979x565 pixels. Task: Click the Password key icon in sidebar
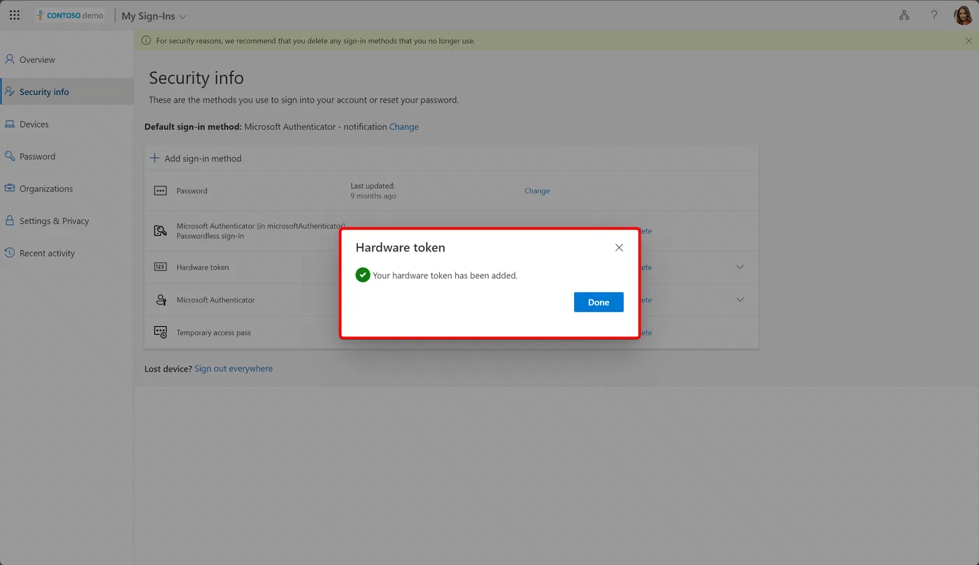tap(10, 156)
